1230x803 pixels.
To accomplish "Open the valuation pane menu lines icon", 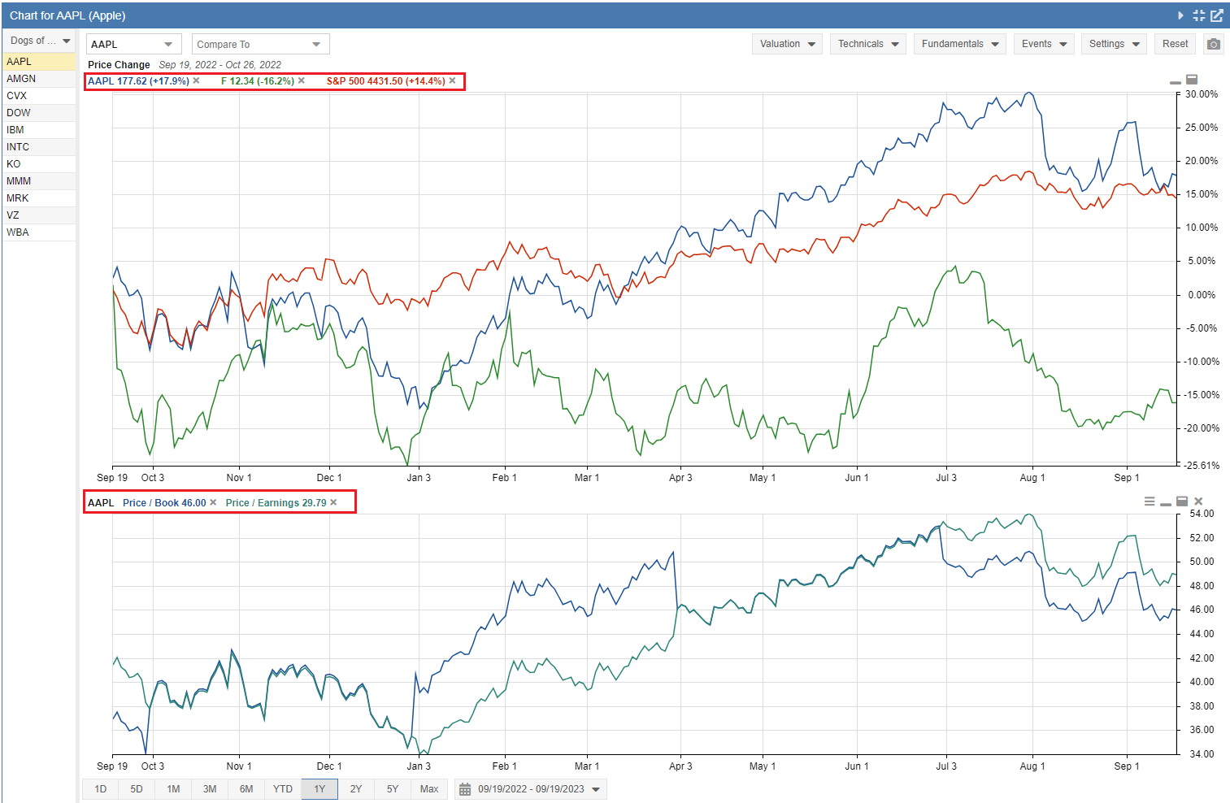I will coord(1150,501).
